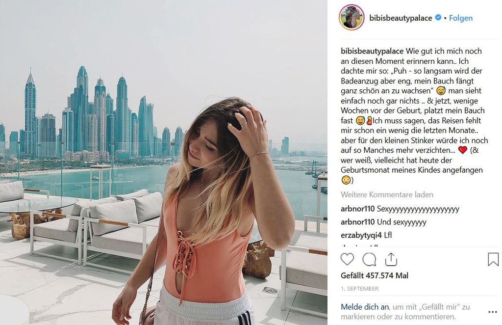Share the post with the upload arrow icon
Screen dimensions: 502x325
coord(391,259)
